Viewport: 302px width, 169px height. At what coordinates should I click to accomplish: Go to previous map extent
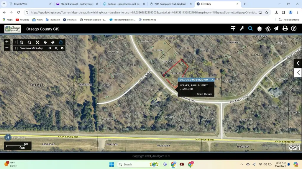click(x=45, y=42)
